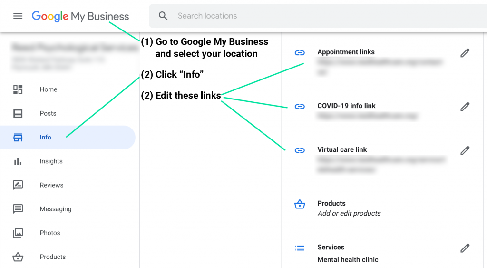
Task: Open Home in the sidebar
Action: [x=48, y=89]
